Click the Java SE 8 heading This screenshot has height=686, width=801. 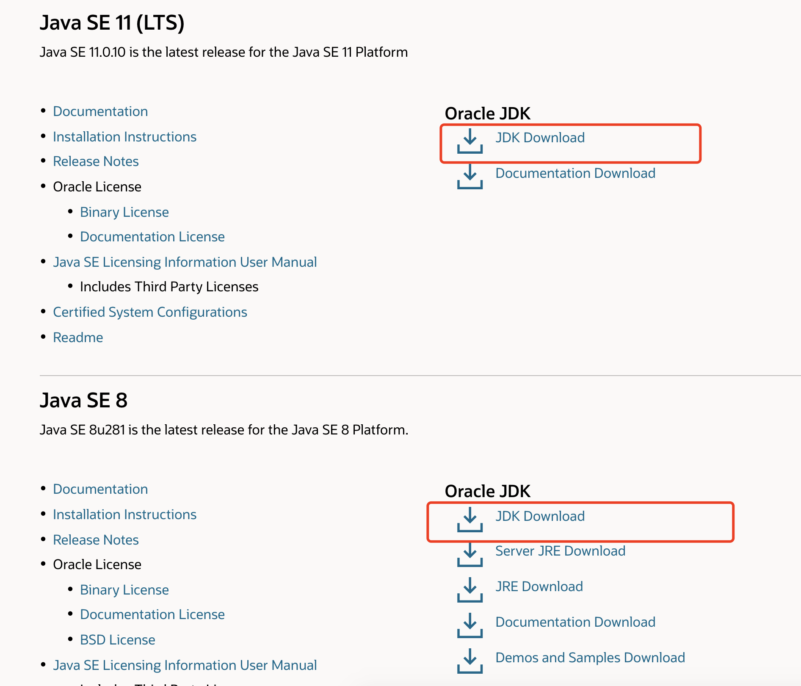(83, 400)
